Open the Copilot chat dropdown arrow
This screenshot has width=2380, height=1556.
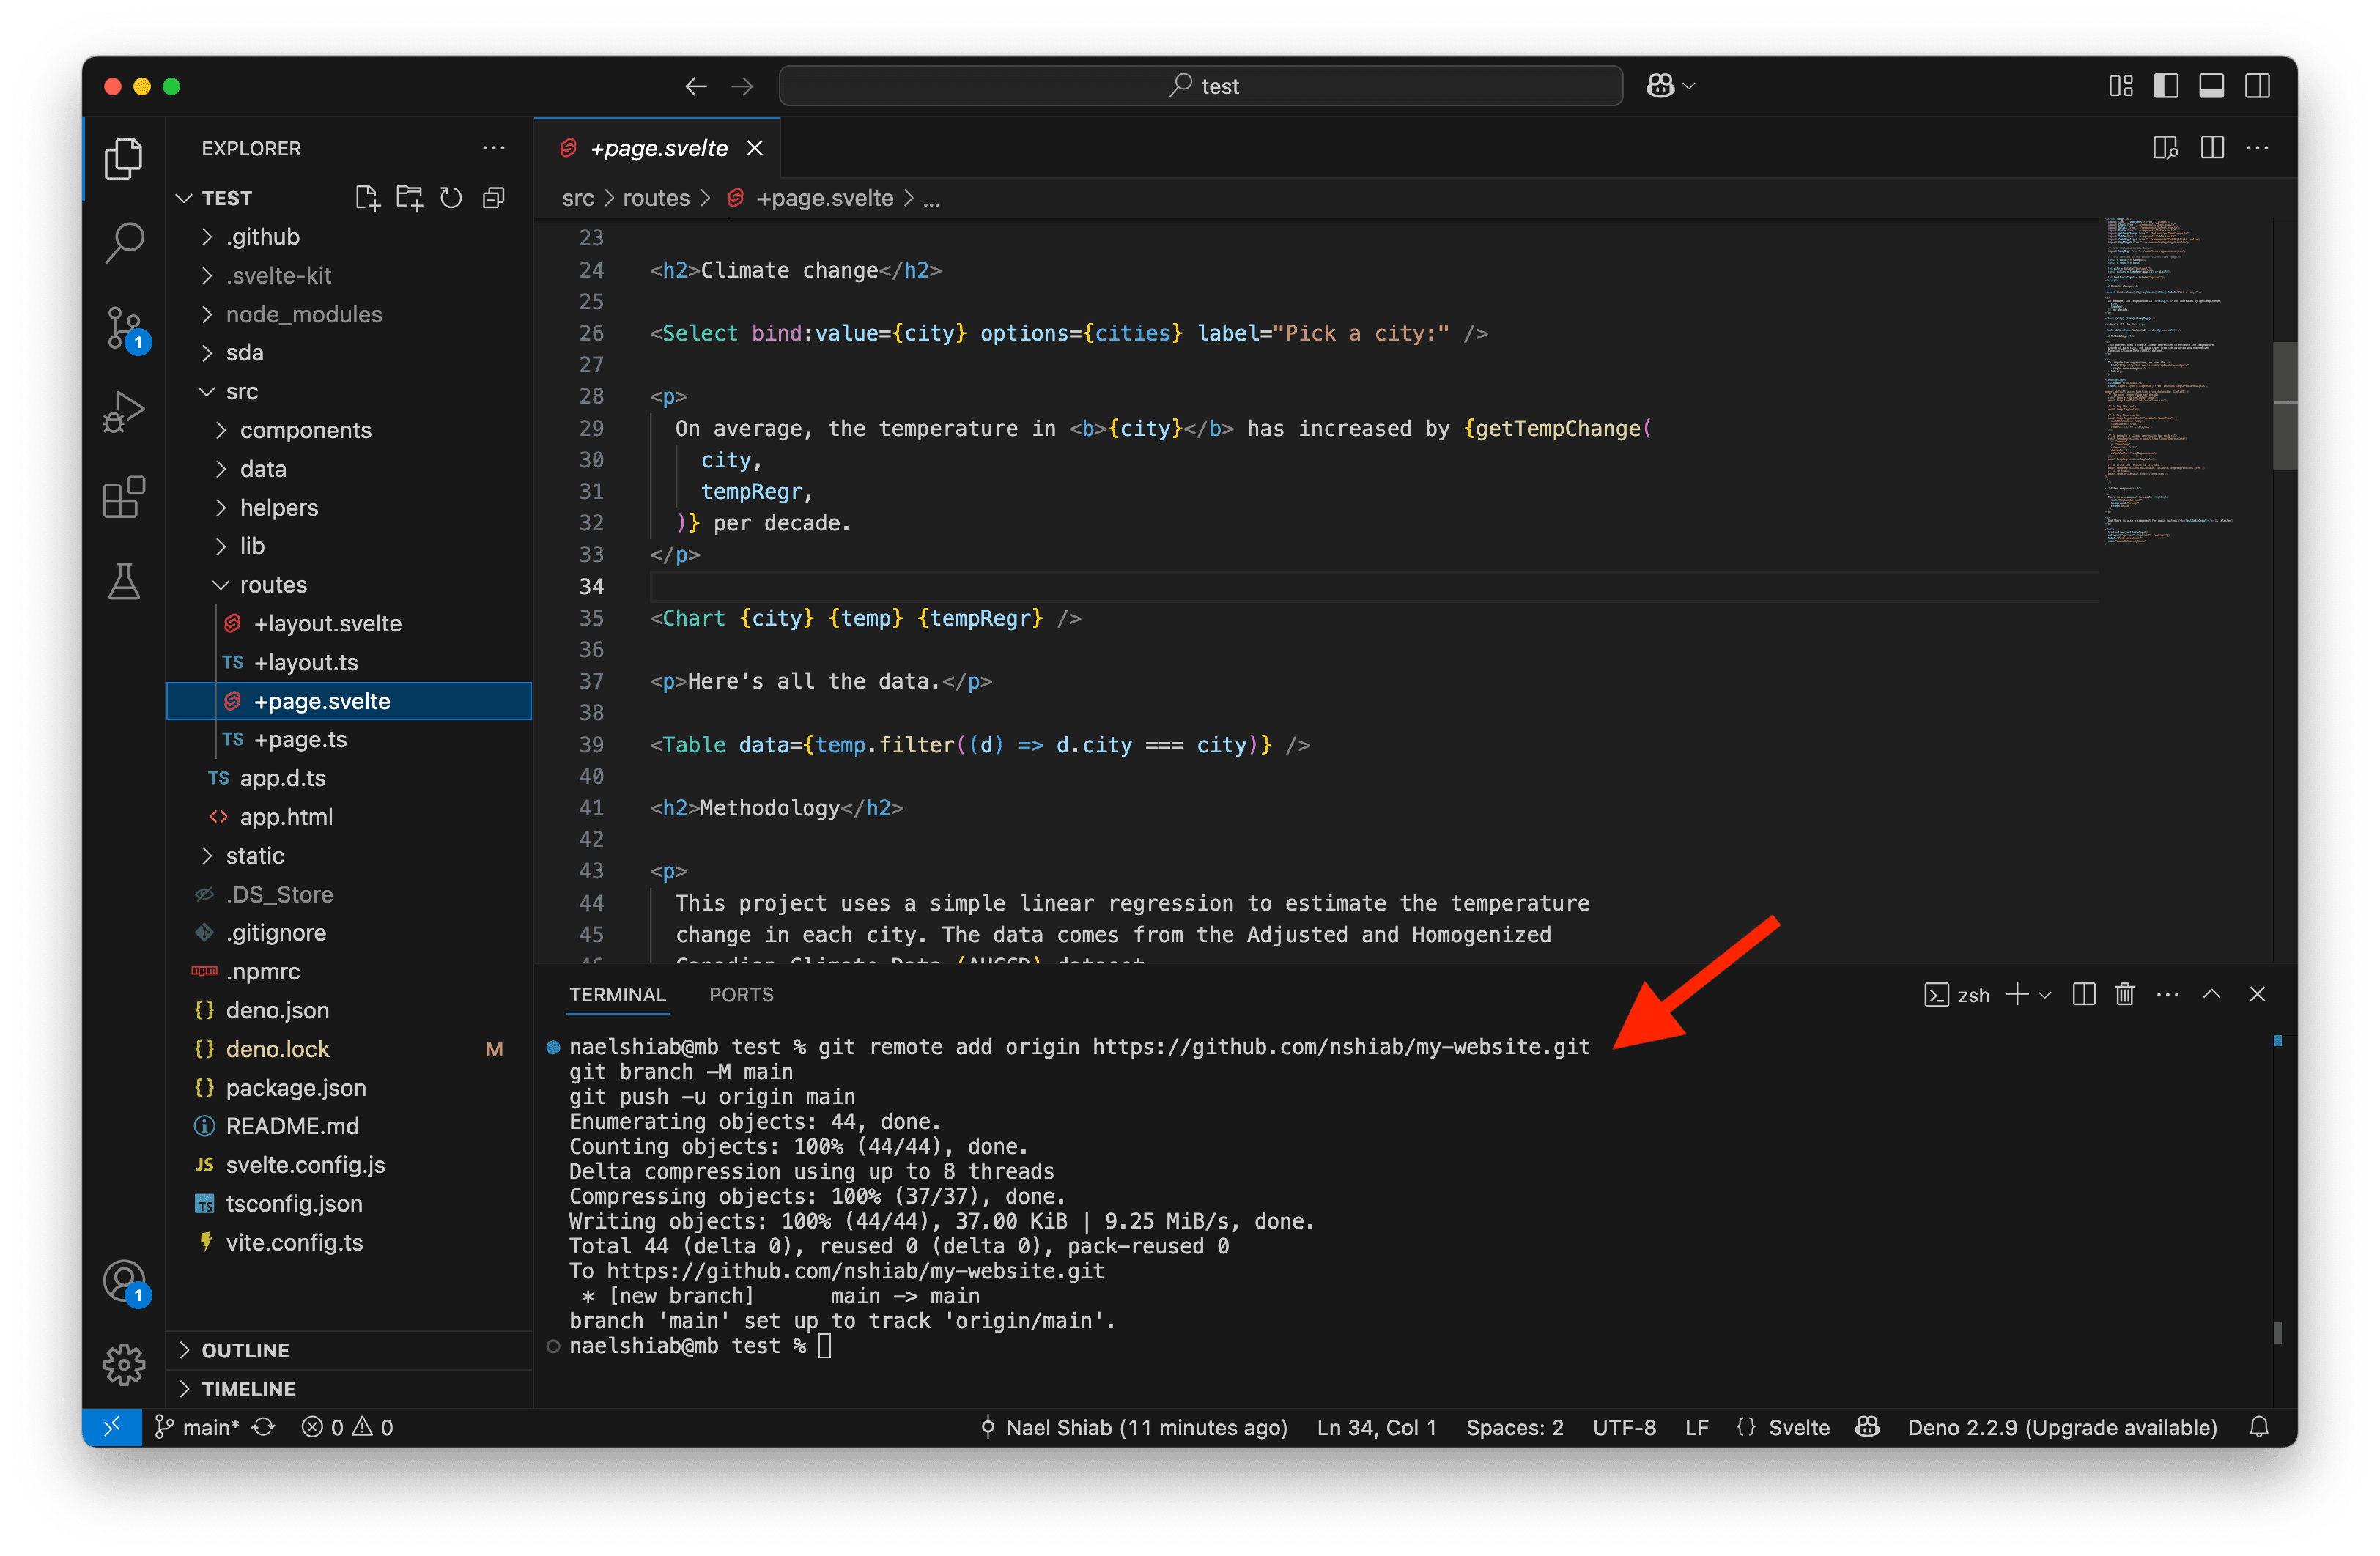tap(1690, 86)
